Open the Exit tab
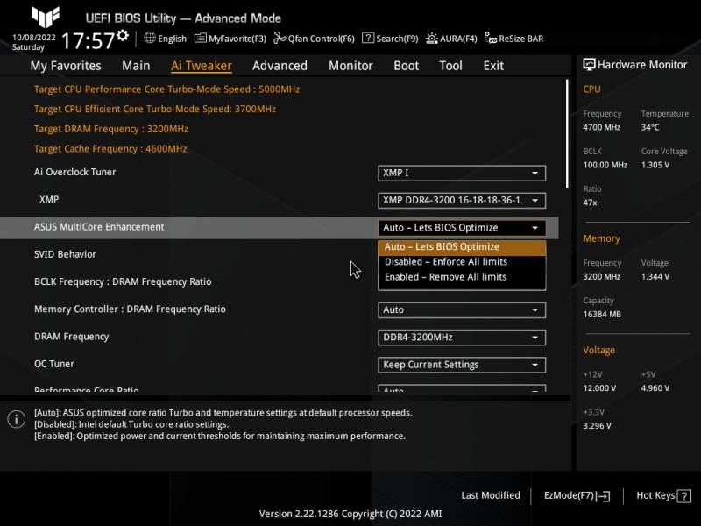The image size is (701, 526). pyautogui.click(x=493, y=66)
